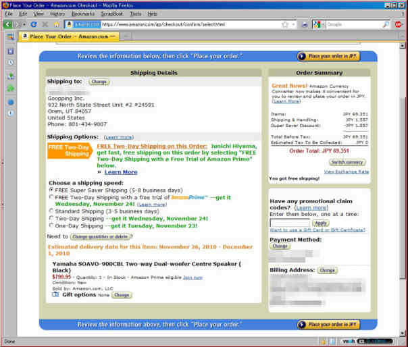Open the ScrapBook menu
The image size is (408, 347).
[x=112, y=14]
